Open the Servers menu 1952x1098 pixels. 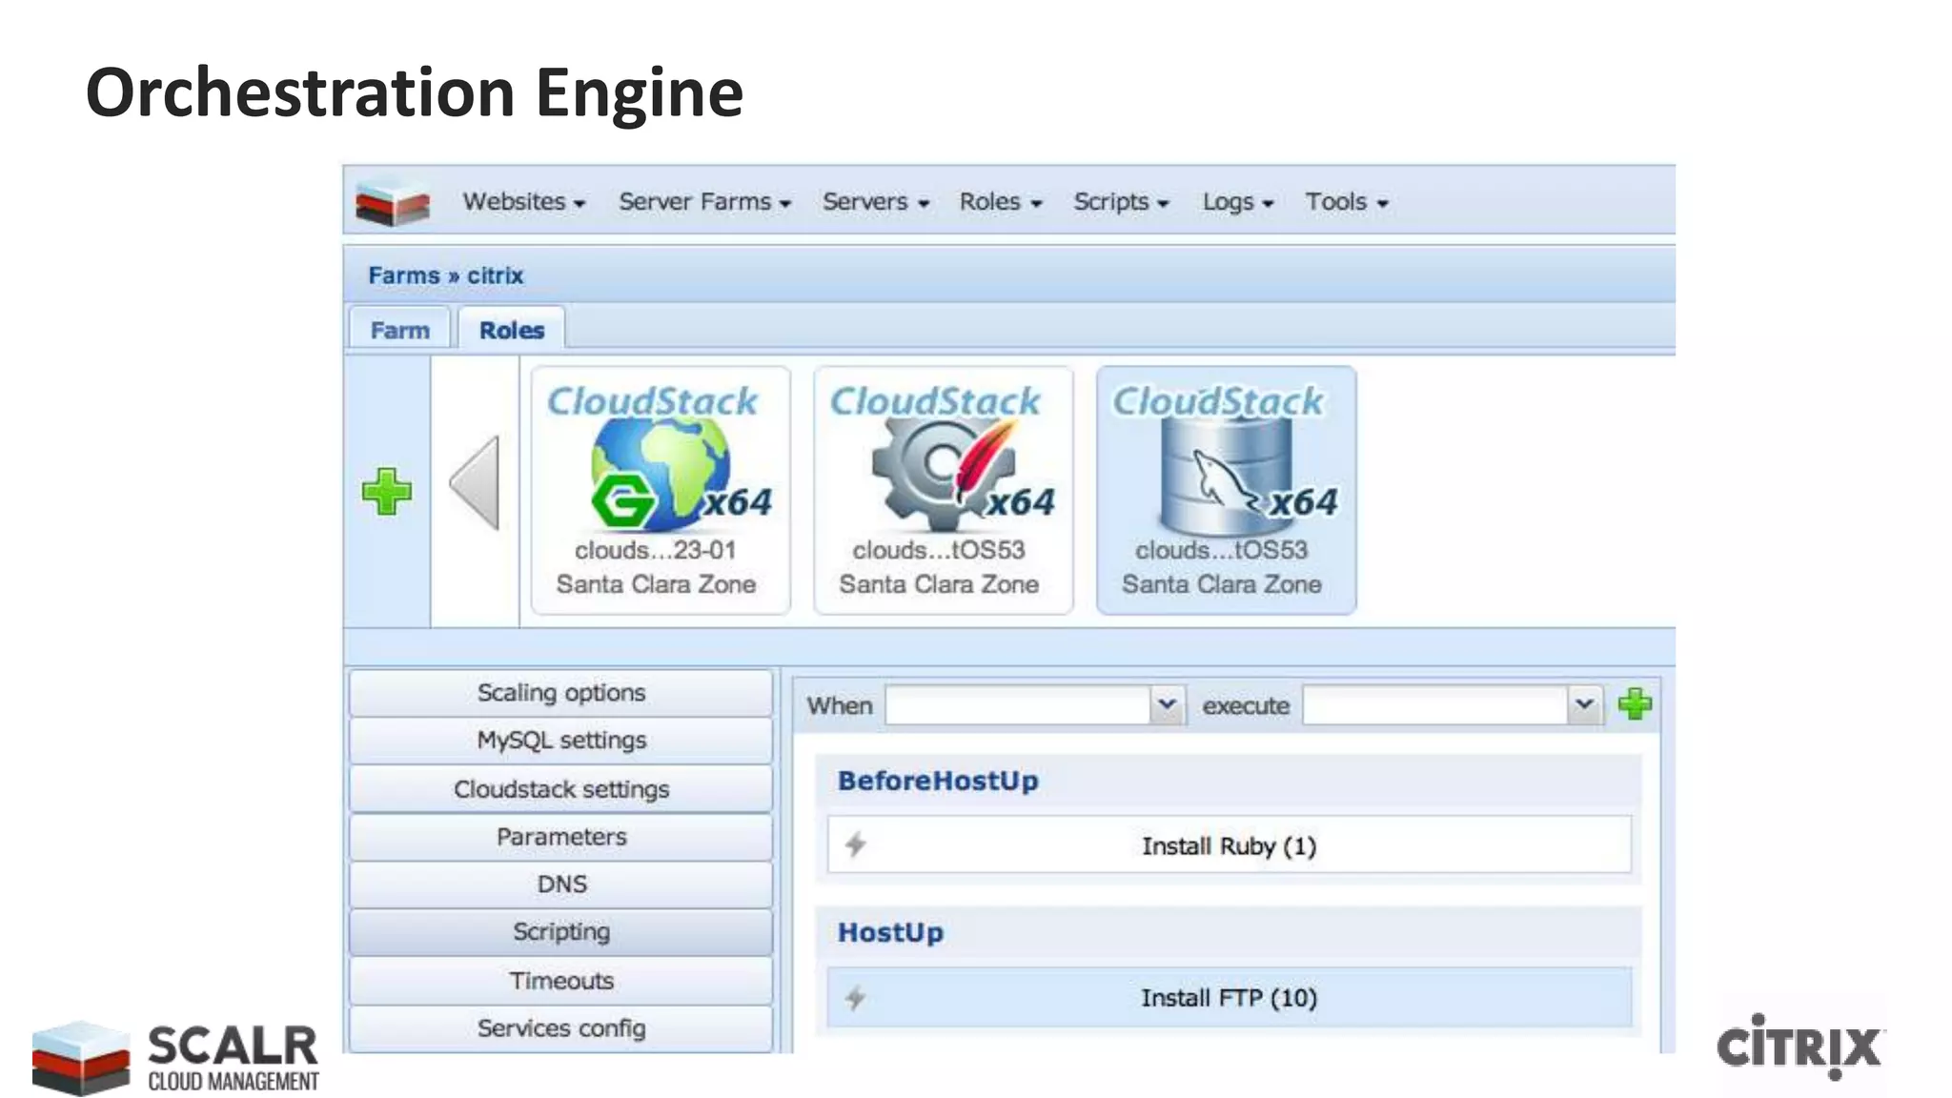click(875, 202)
